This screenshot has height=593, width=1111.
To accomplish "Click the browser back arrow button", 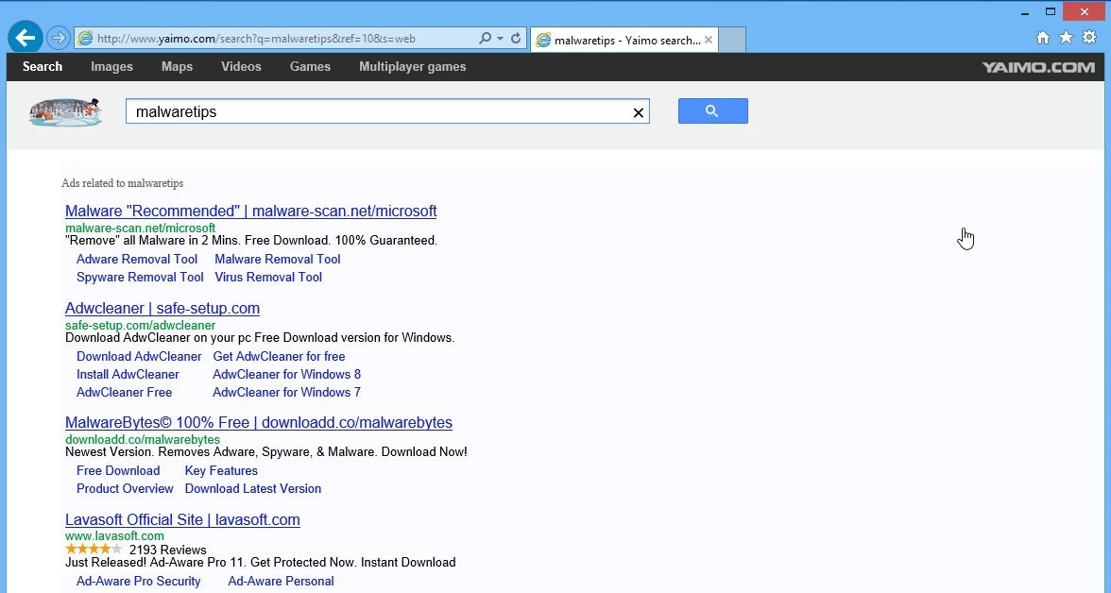I will [x=26, y=38].
